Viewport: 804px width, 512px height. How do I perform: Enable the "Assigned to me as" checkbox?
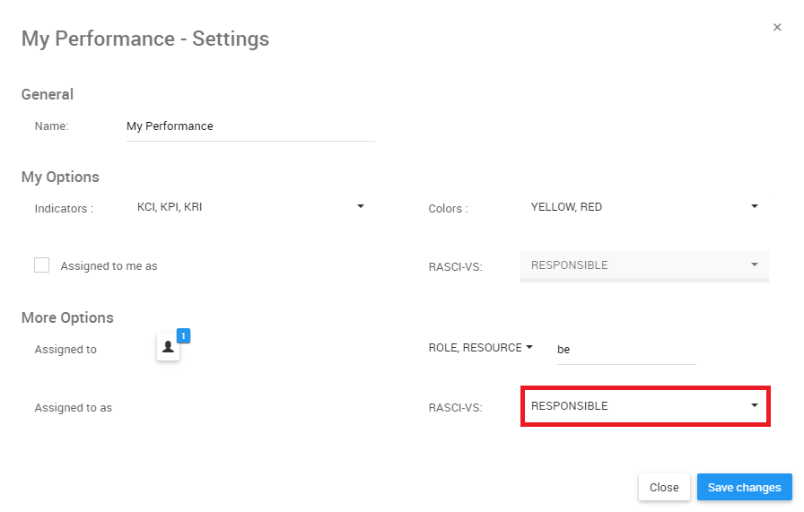tap(41, 265)
